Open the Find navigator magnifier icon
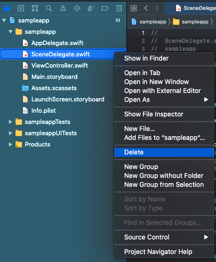This screenshot has height=262, width=216. click(x=49, y=8)
